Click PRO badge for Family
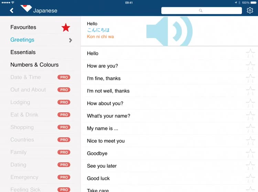 tap(64, 152)
